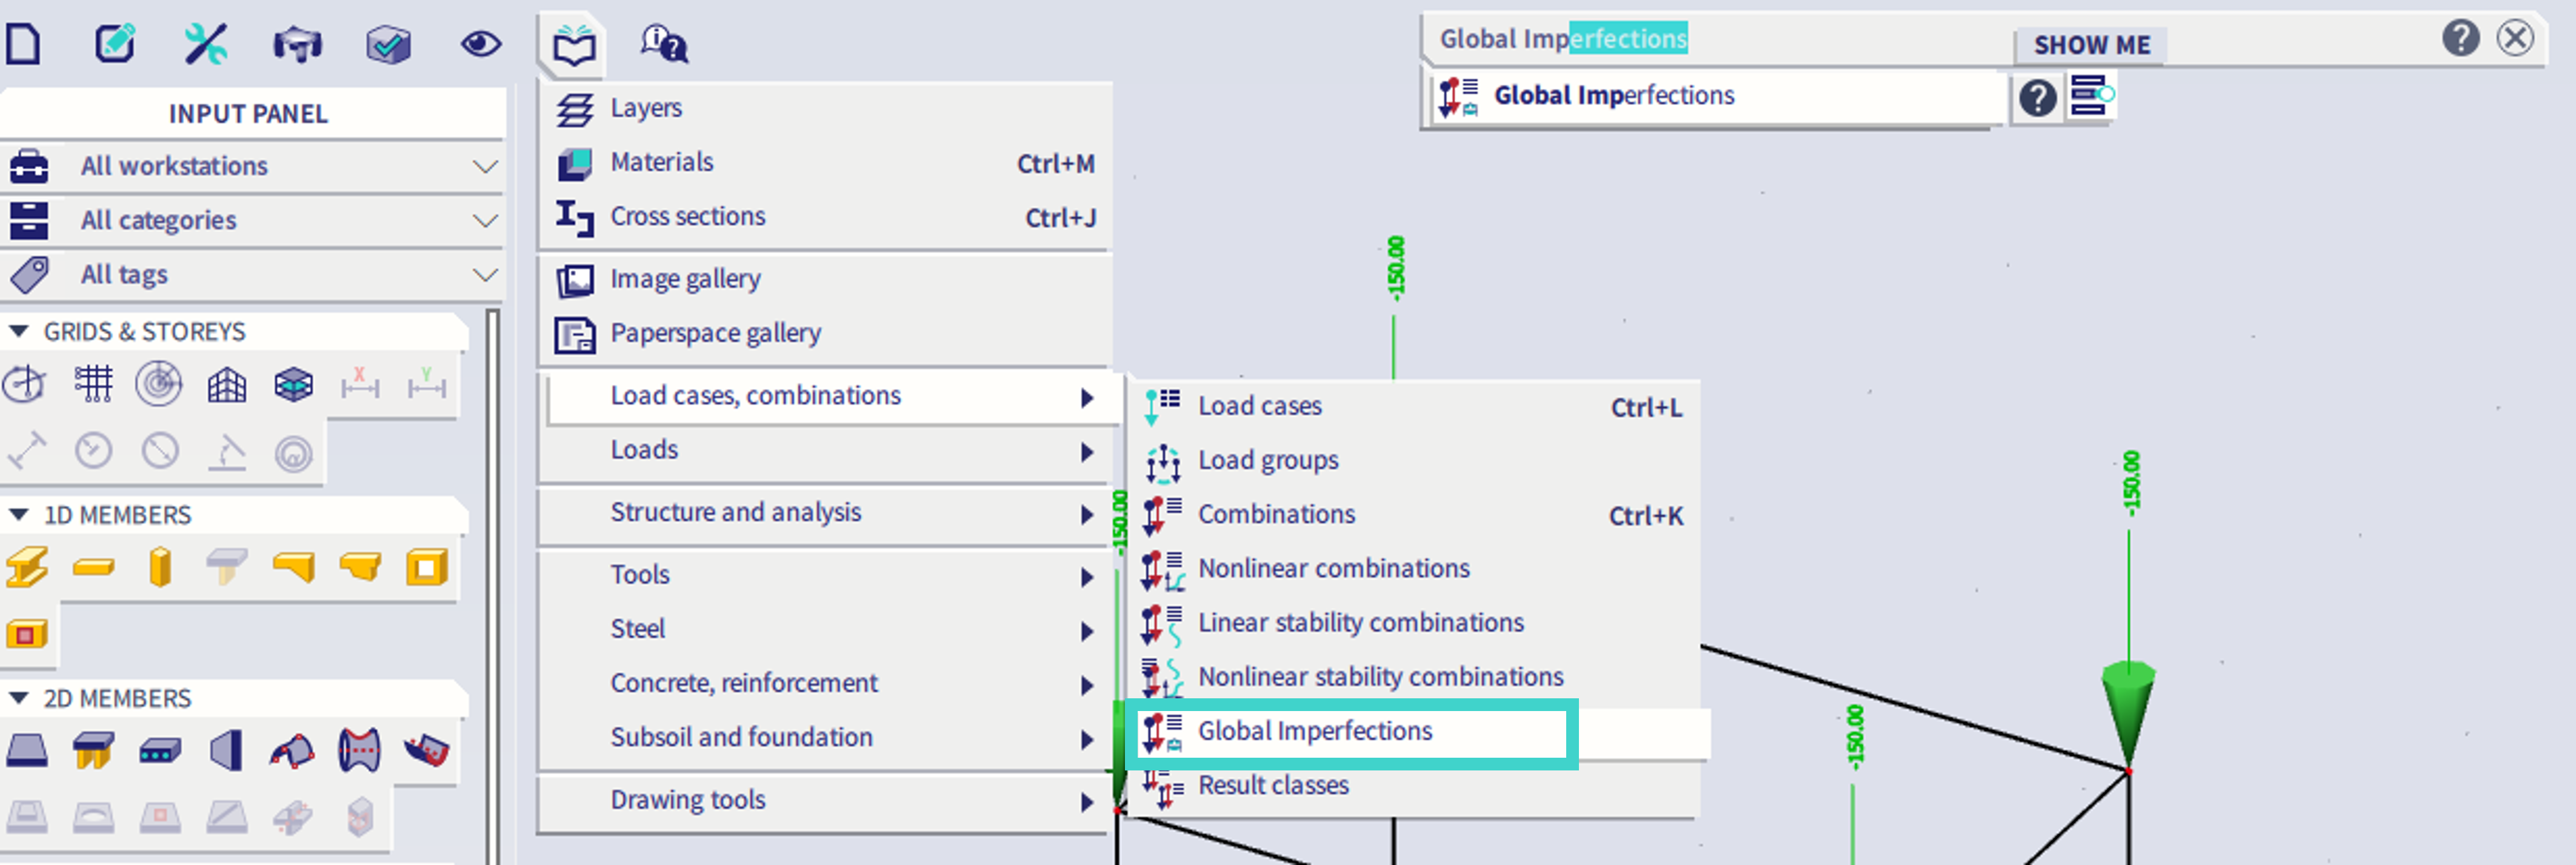Open the Tools wrench icon menu
The width and height of the screenshot is (2576, 865).
click(x=206, y=44)
